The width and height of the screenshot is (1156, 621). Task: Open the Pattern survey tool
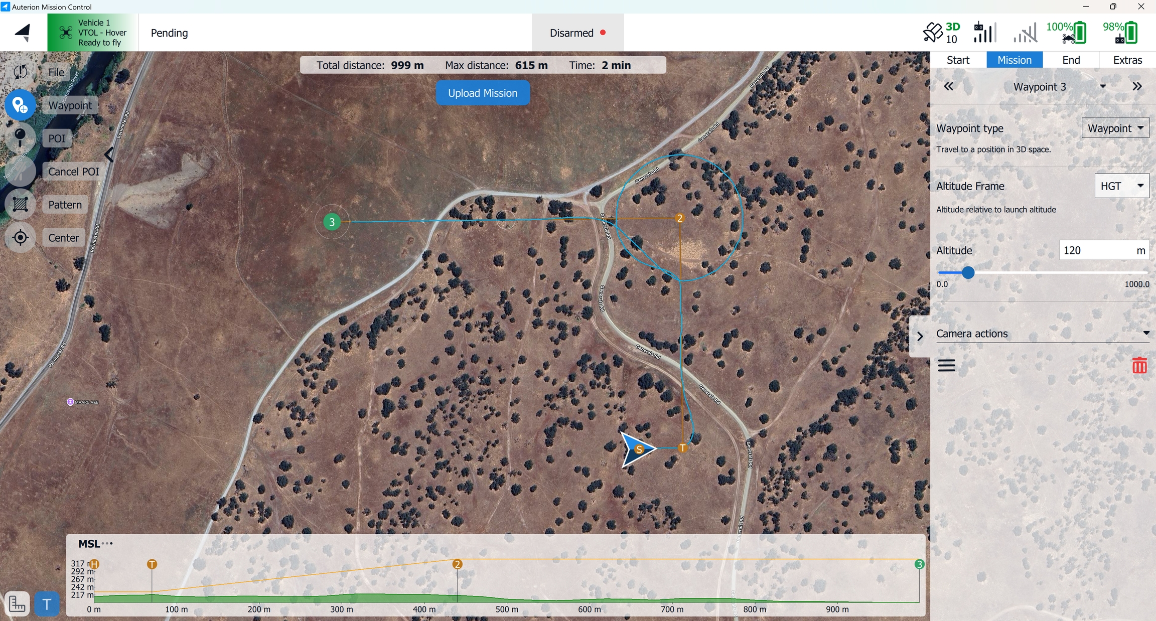pyautogui.click(x=20, y=204)
